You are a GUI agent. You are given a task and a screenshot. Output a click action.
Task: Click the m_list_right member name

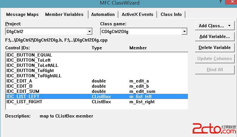click(142, 102)
